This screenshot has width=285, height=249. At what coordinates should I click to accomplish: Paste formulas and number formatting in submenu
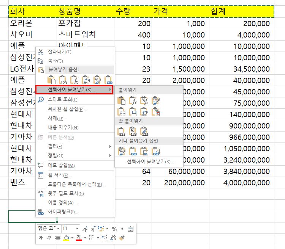[x=144, y=100]
